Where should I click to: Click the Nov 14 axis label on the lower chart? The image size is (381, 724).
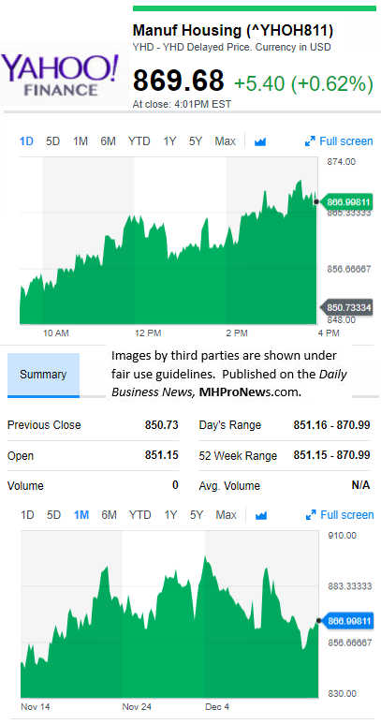click(x=36, y=707)
